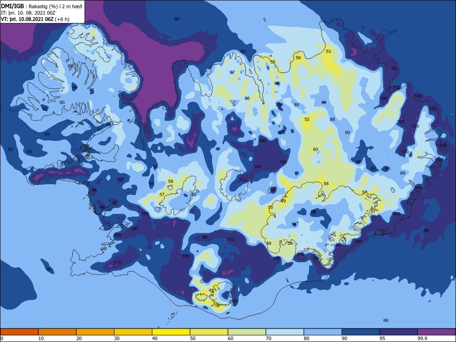This screenshot has height=342, width=456.
Task: Select the amber 20–30 legend swatch
Action: point(95,332)
